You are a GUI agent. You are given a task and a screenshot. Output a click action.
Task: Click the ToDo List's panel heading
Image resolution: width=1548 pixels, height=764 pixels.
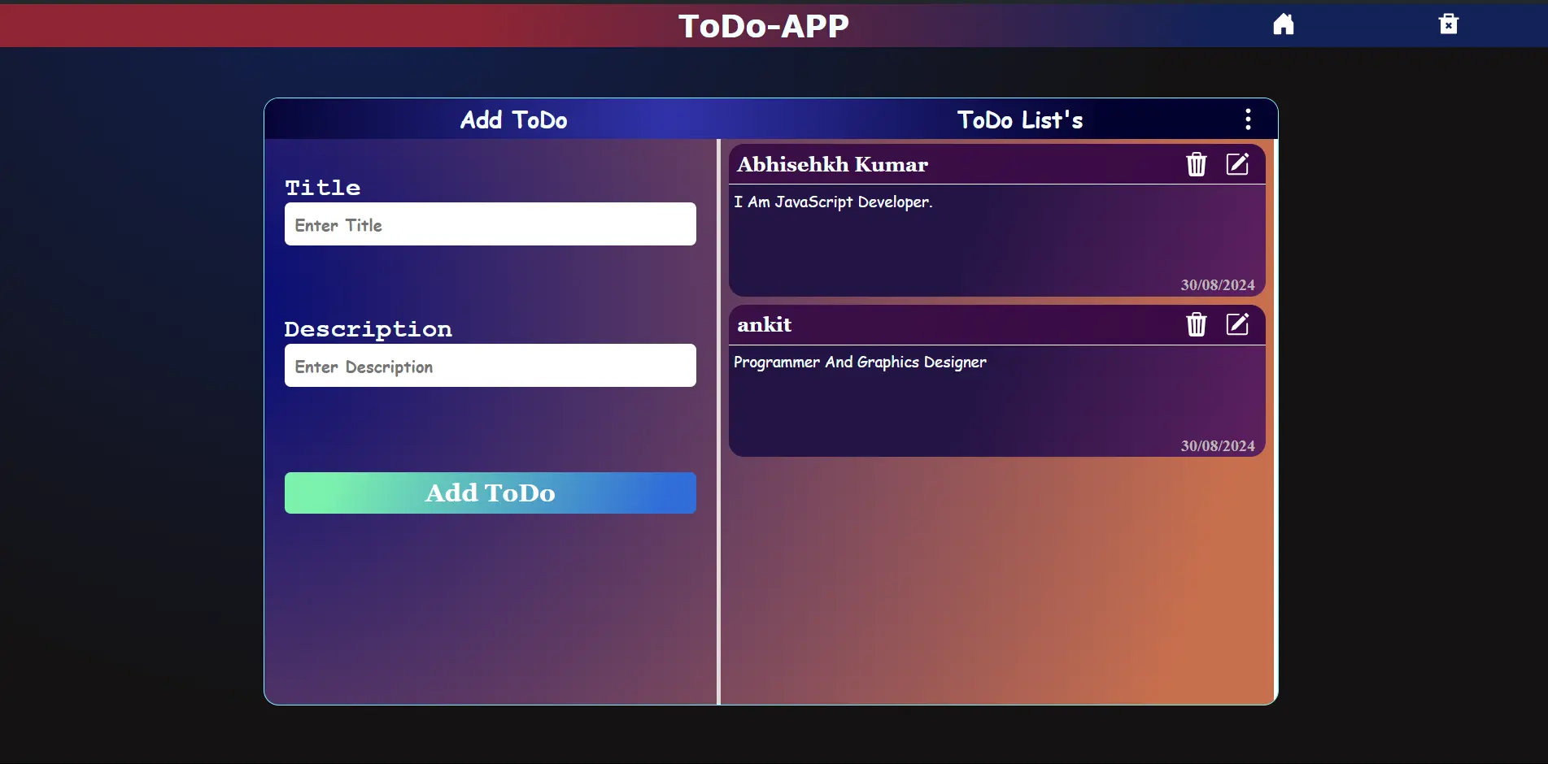coord(1020,120)
